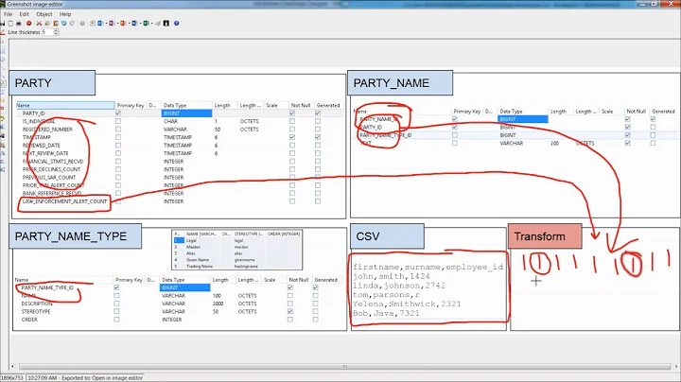Export image to PowerPoint

coord(123,24)
